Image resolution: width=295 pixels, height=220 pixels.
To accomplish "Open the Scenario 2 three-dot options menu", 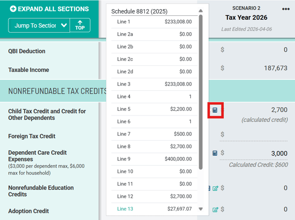I will [x=286, y=9].
